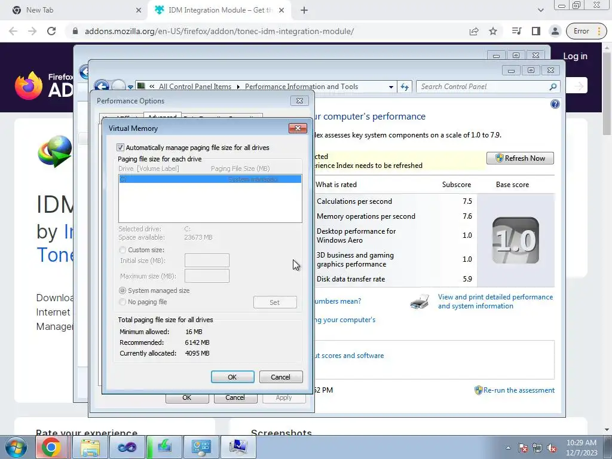
Task: Click the network icon in system tray
Action: (x=537, y=448)
